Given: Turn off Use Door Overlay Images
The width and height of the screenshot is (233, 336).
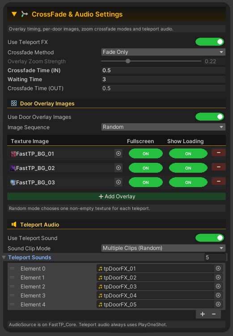Looking at the screenshot, I should coord(209,117).
